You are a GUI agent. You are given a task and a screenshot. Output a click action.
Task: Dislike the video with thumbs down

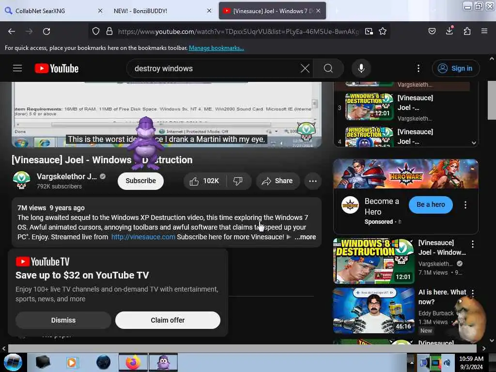click(x=238, y=181)
